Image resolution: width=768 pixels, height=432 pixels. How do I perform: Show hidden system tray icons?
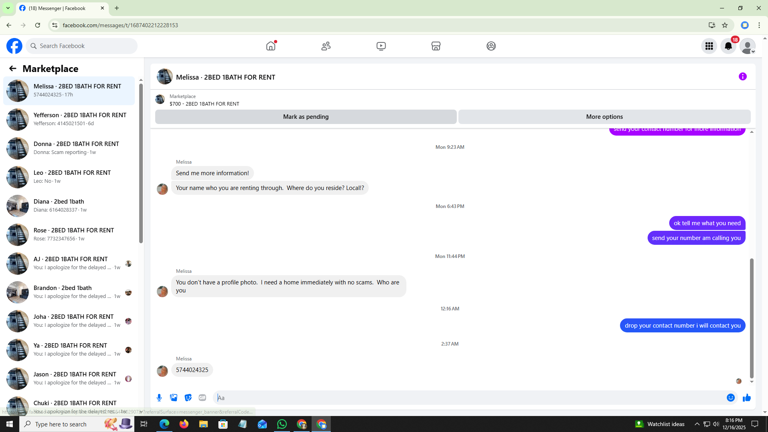(697, 424)
